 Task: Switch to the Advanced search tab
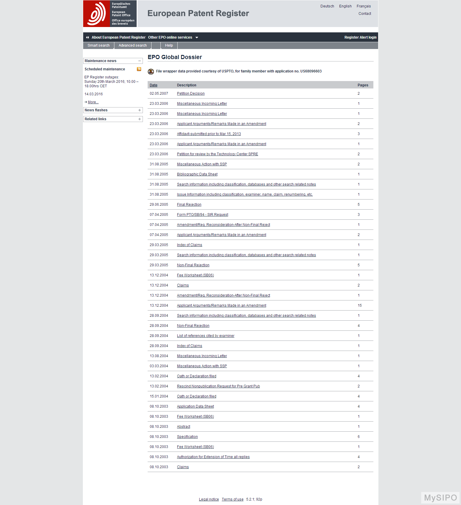tap(132, 45)
